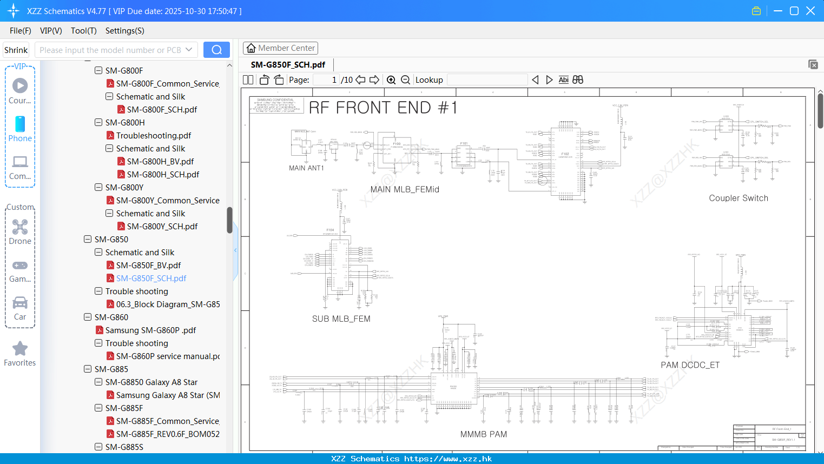Open SM-G800F_SCH.pdf file
Screen dimensions: 824x464
(x=162, y=109)
